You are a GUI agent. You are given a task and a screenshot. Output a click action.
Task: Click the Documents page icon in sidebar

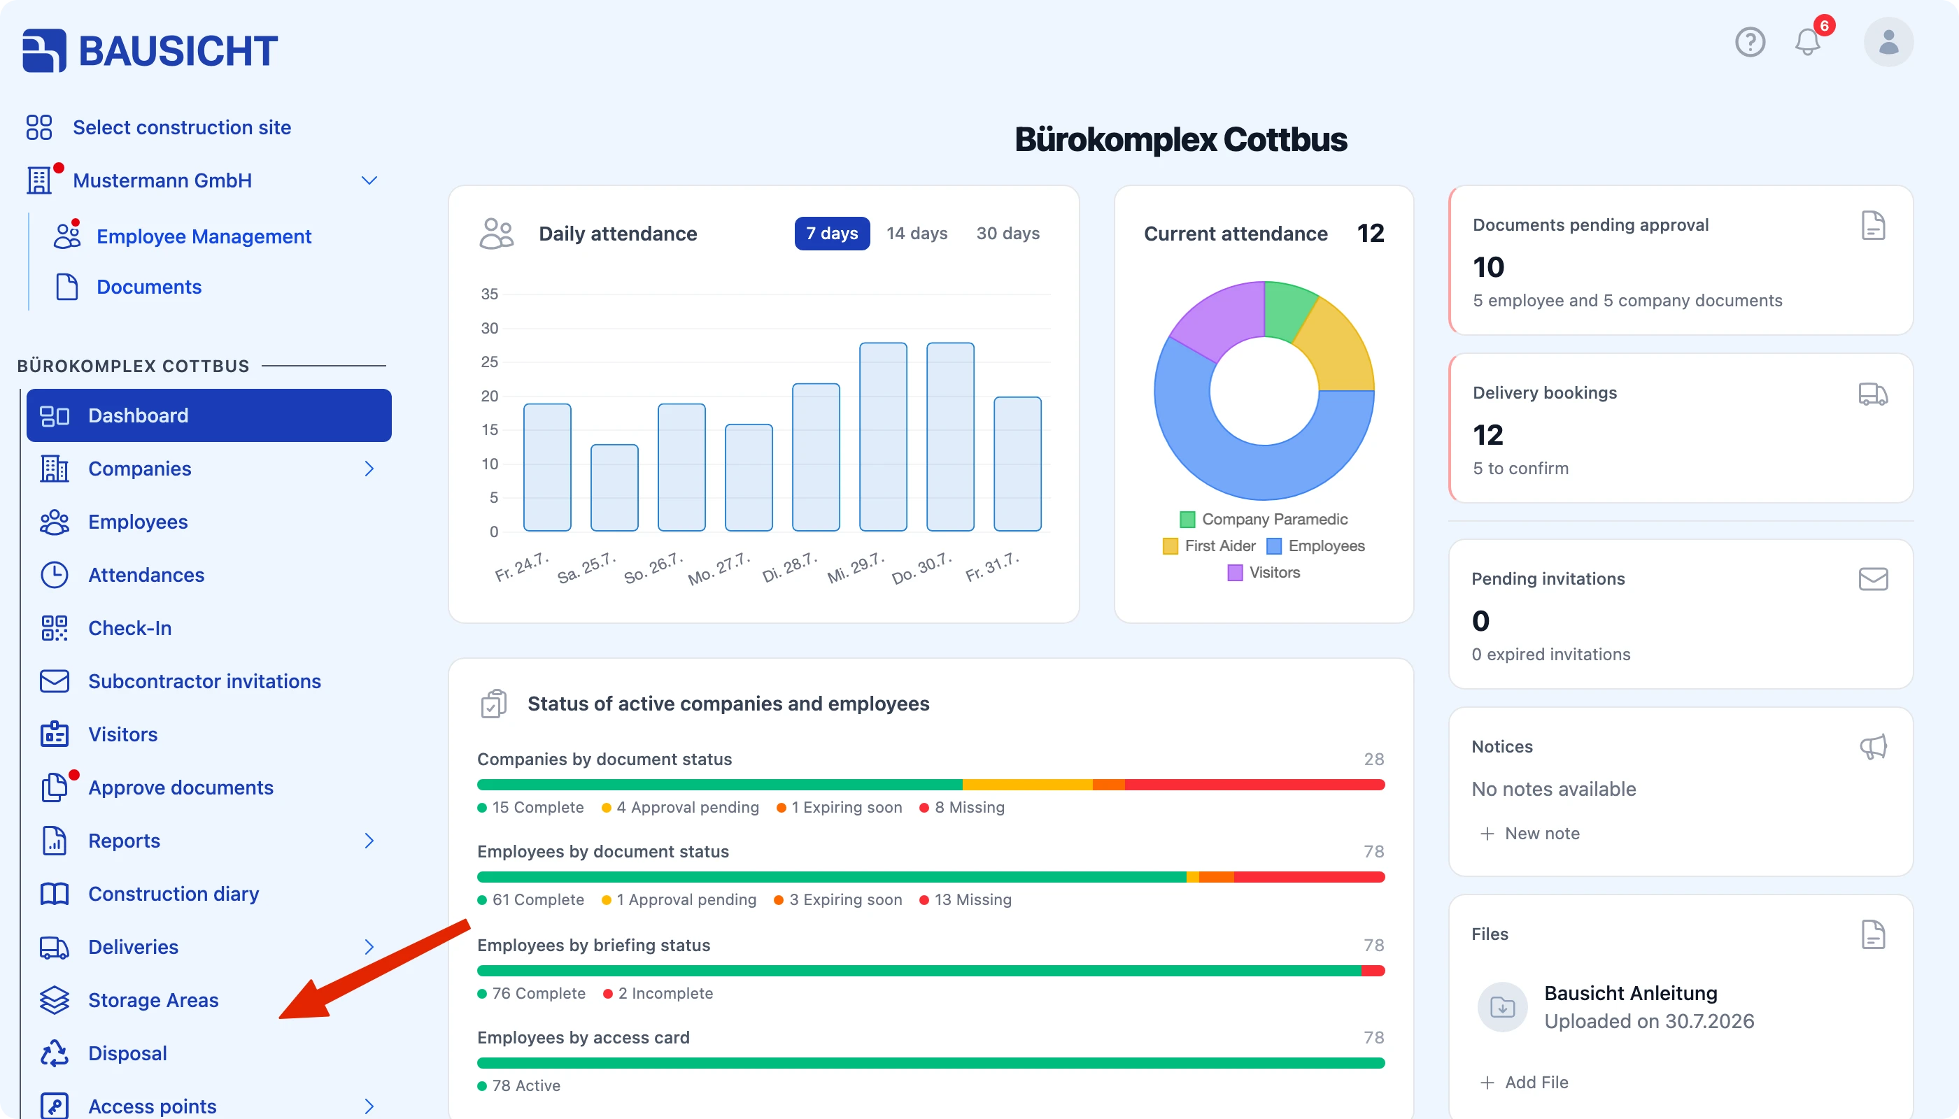tap(67, 287)
